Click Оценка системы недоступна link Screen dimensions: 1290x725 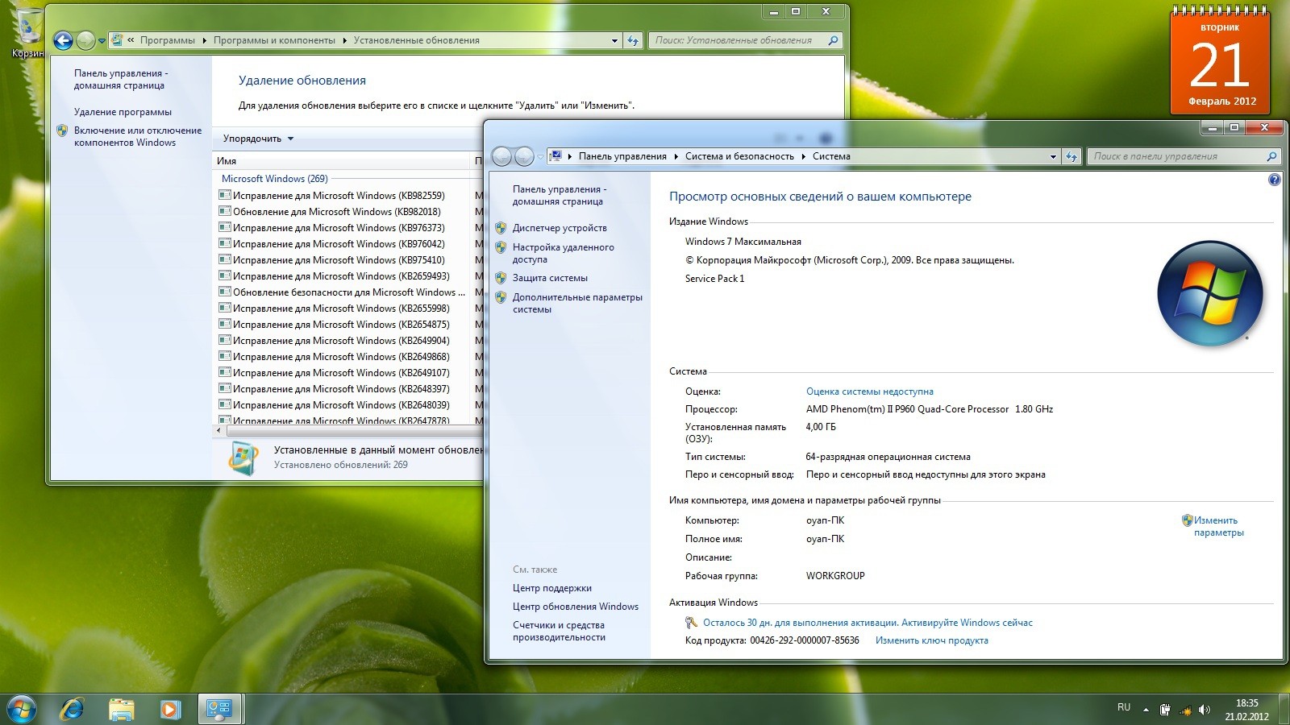pos(870,391)
